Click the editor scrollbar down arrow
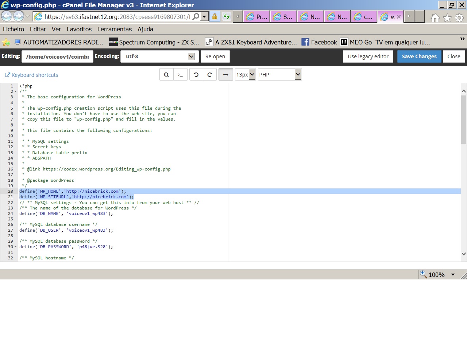Screen dimensions: 467x345 [464, 254]
